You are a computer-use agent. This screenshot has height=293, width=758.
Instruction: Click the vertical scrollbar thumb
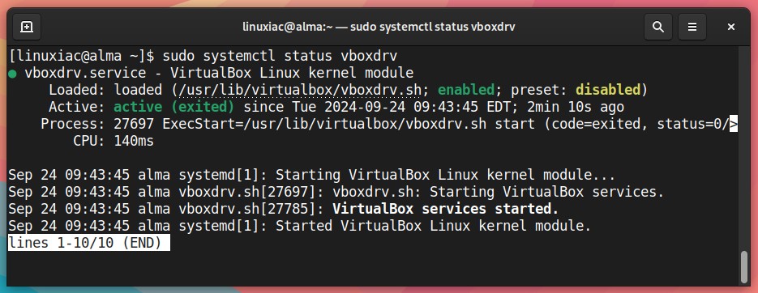[744, 266]
